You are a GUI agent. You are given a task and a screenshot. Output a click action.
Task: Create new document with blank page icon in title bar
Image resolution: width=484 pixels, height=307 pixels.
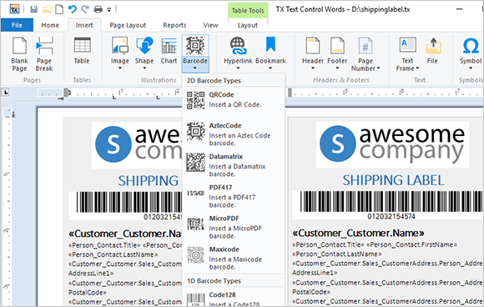[x=59, y=9]
